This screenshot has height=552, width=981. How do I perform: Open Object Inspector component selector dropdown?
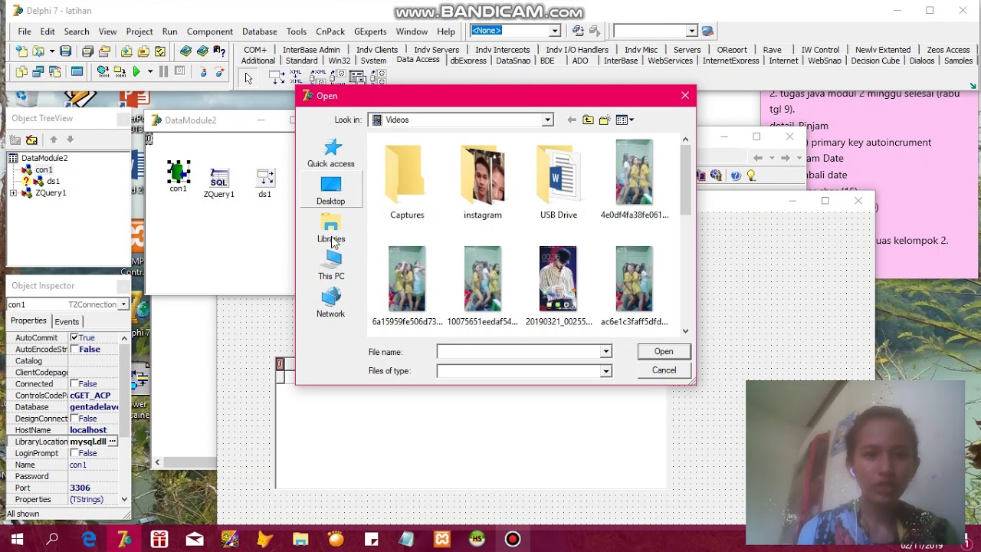(123, 304)
